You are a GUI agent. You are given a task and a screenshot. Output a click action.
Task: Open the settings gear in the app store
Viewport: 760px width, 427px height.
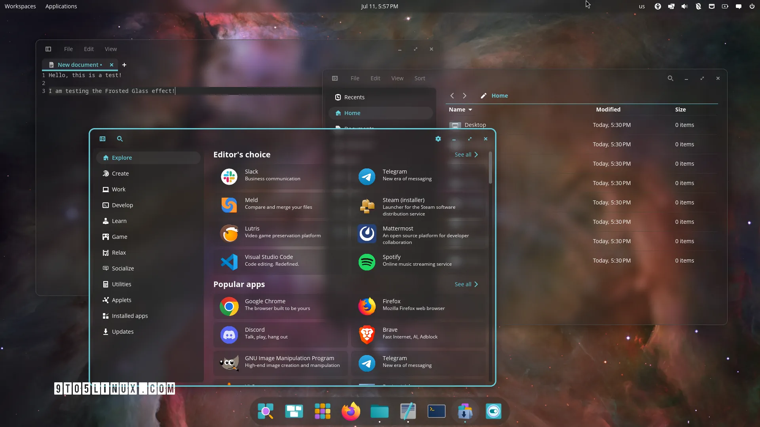[438, 139]
